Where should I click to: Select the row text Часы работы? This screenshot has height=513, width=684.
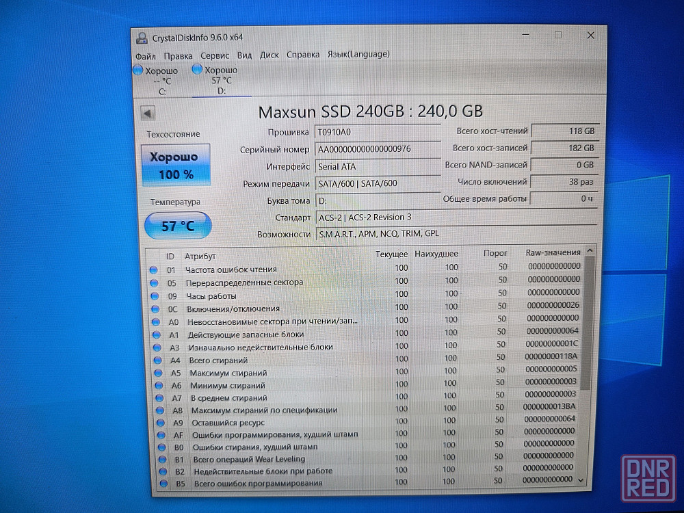(x=211, y=296)
